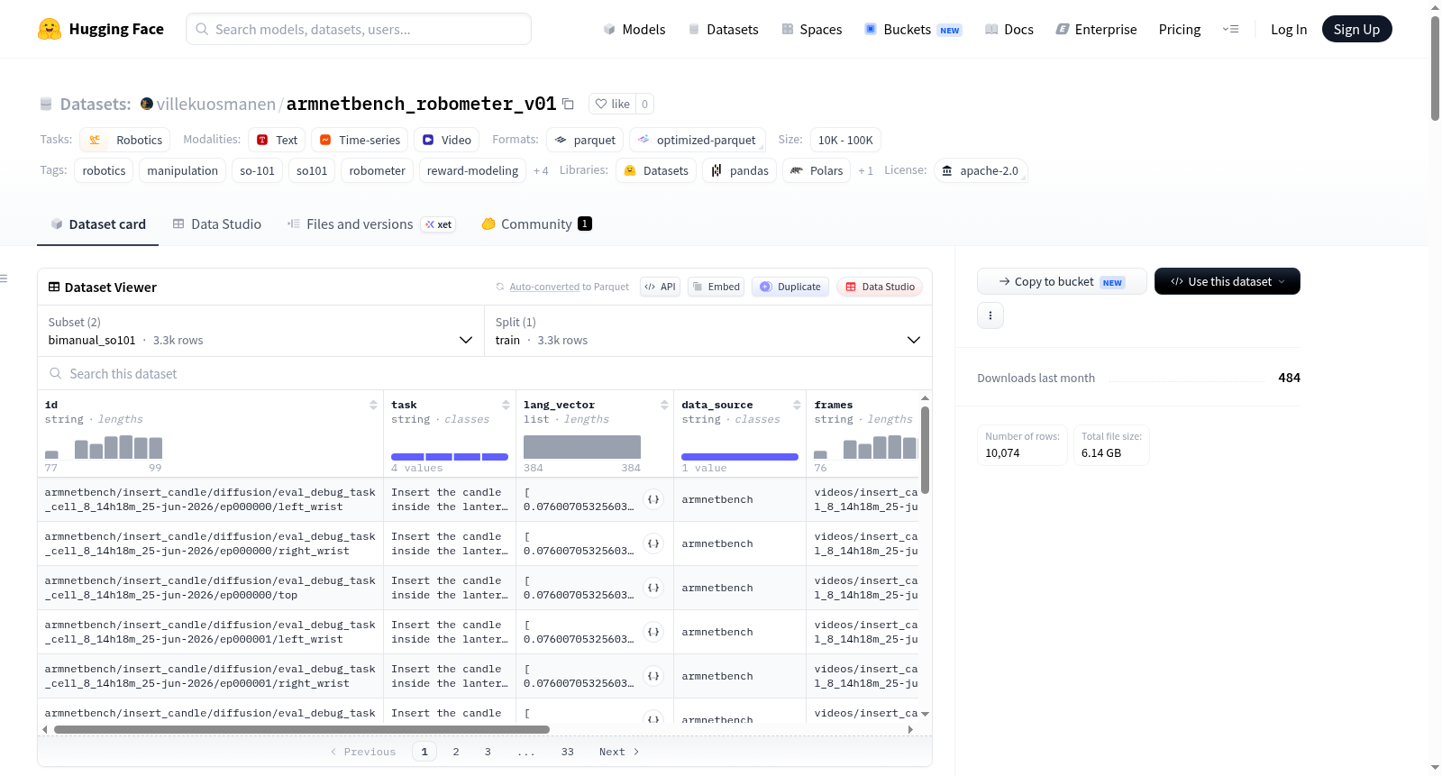Switch to the Dataset card tab
The width and height of the screenshot is (1442, 776).
click(98, 224)
